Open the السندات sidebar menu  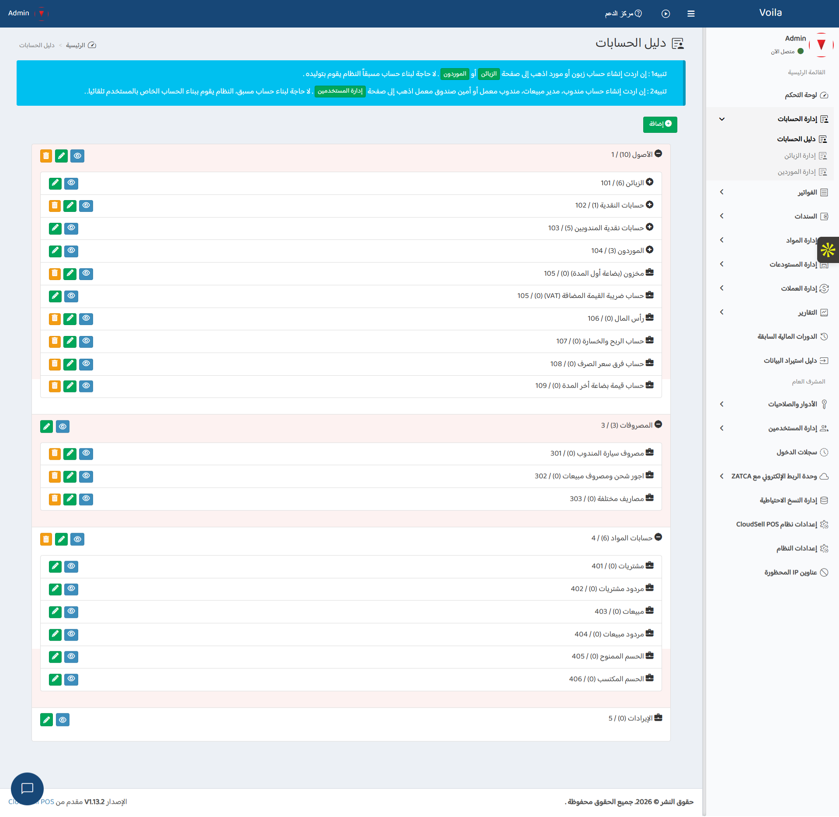(770, 216)
